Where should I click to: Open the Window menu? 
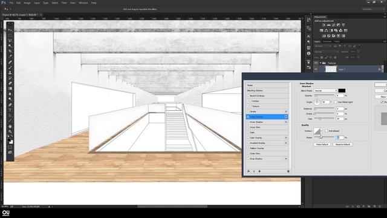83,2
